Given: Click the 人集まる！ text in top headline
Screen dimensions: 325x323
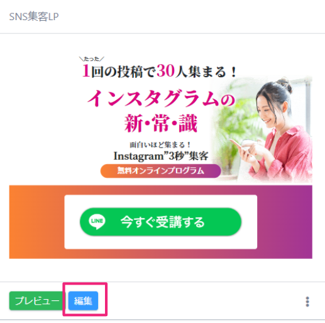Looking at the screenshot, I should pos(206,71).
